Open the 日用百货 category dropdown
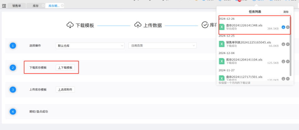Viewport: 299px width, 130px height. point(163,46)
